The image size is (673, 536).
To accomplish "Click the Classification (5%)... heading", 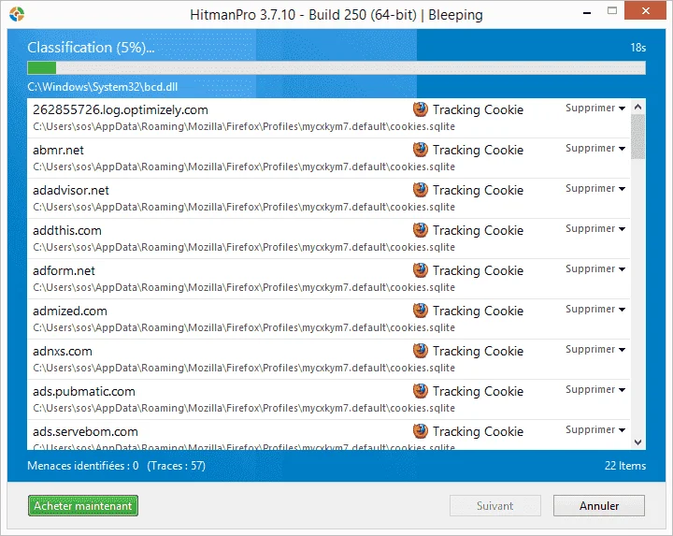I will (x=91, y=48).
